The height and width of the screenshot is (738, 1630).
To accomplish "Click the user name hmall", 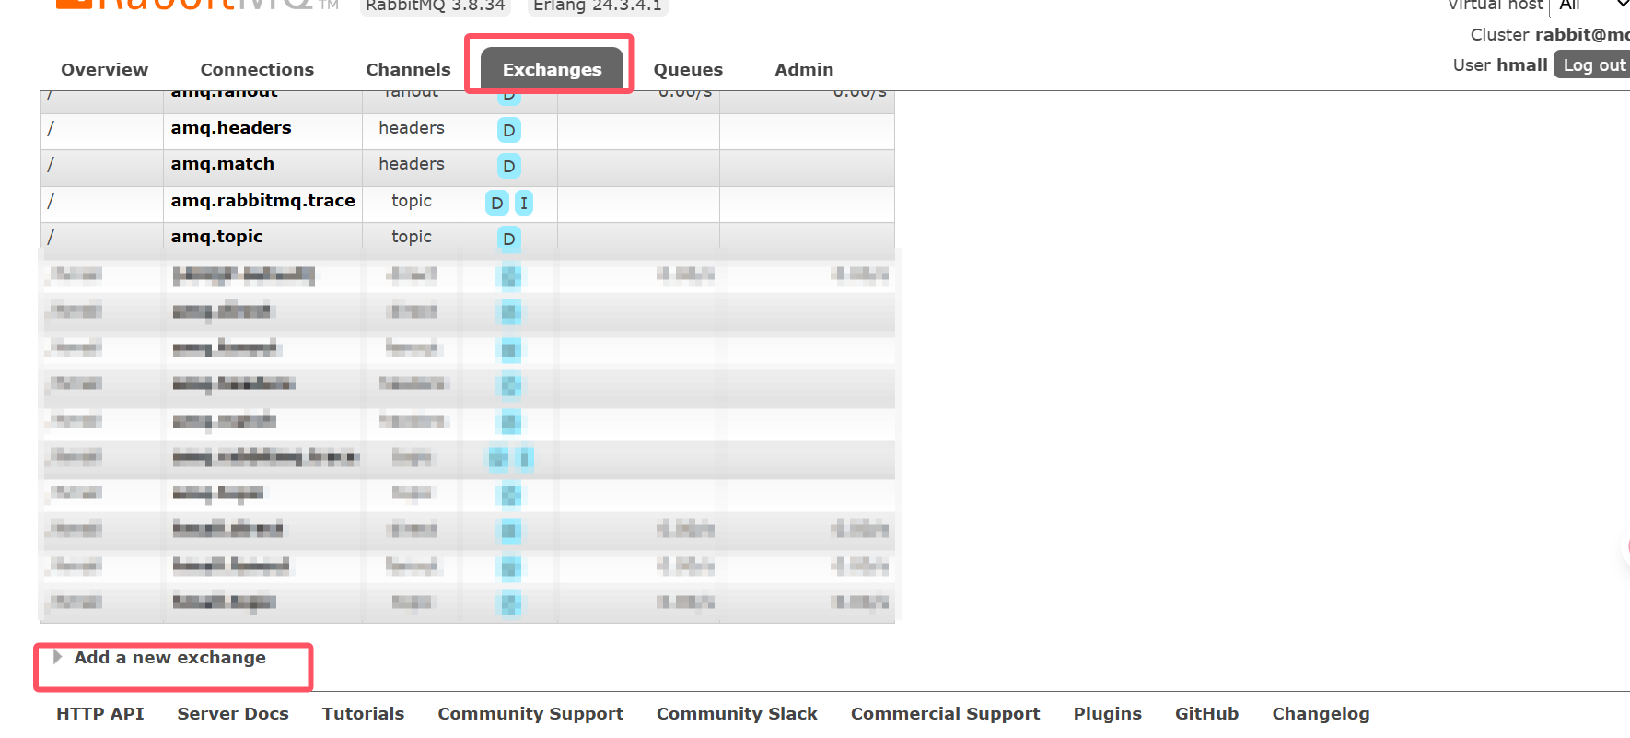I will [1522, 65].
